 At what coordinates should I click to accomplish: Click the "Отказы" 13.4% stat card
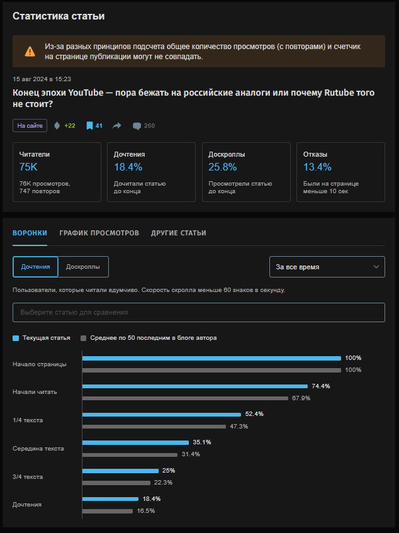pyautogui.click(x=340, y=172)
